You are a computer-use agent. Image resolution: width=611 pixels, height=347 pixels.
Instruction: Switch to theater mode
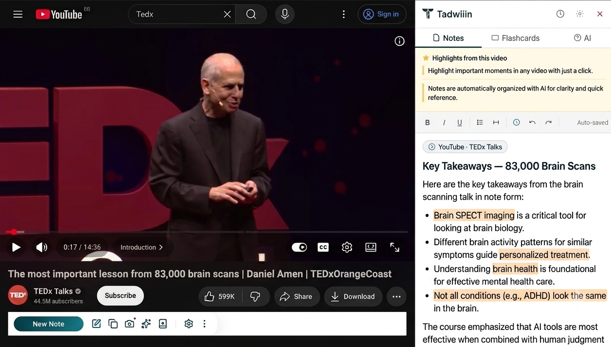(x=371, y=247)
